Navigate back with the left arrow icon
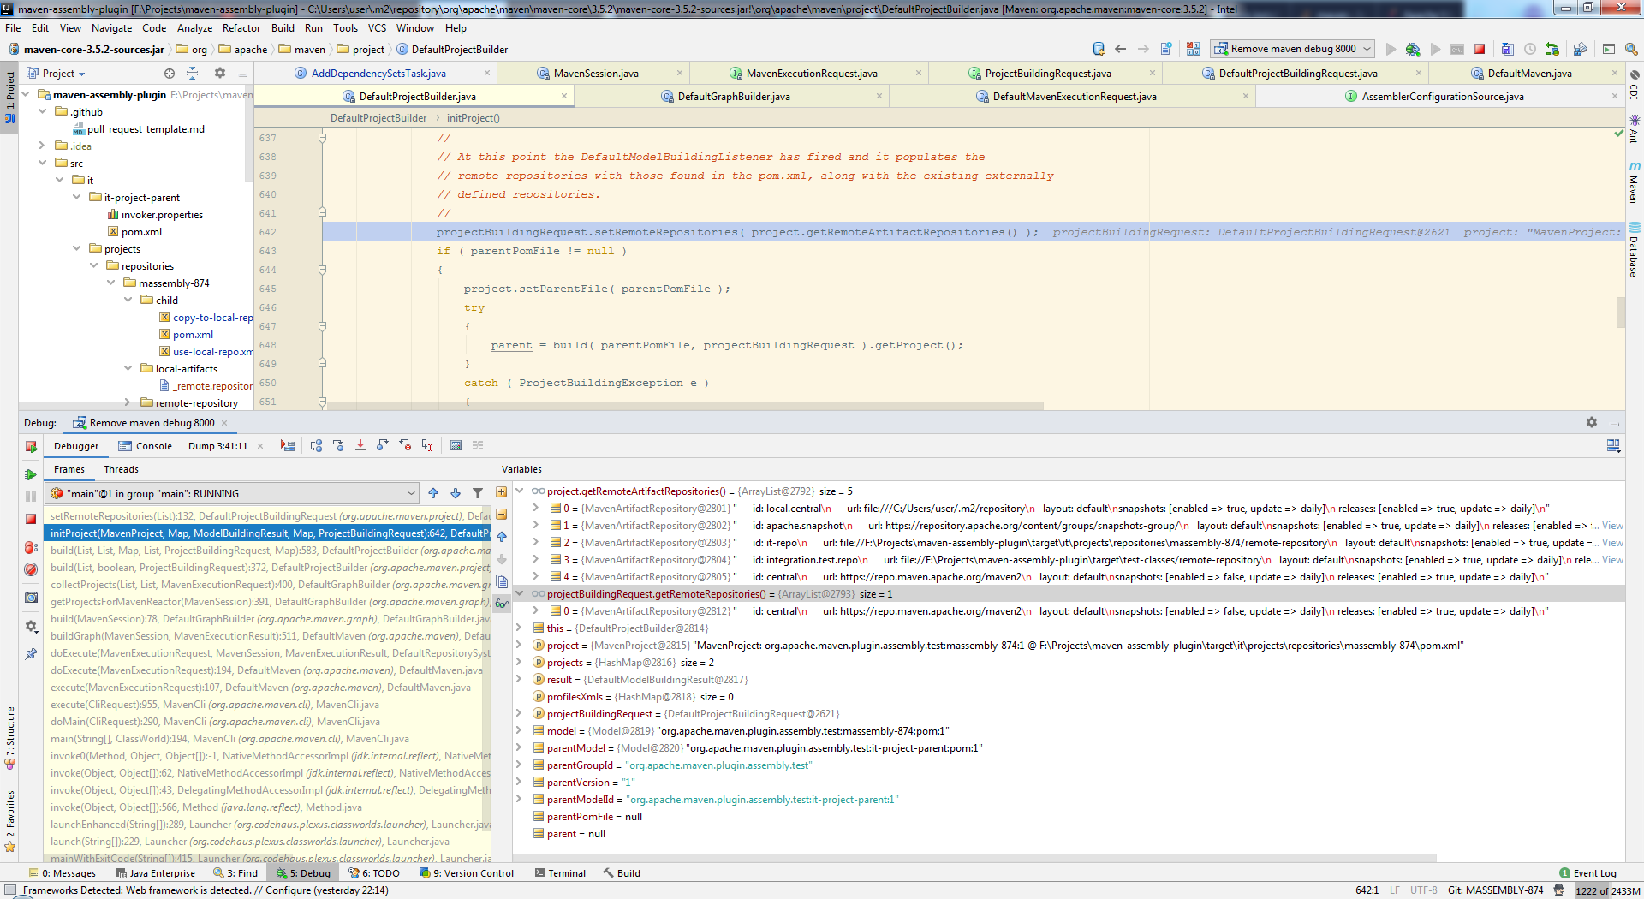The image size is (1644, 899). (1120, 49)
